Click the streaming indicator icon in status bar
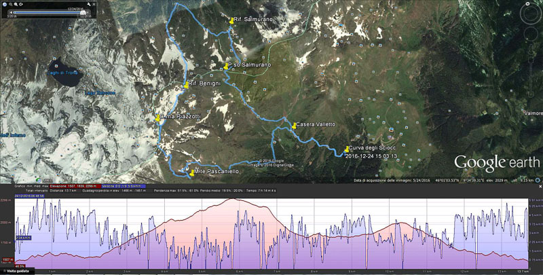The width and height of the screenshot is (543, 275). (537, 181)
